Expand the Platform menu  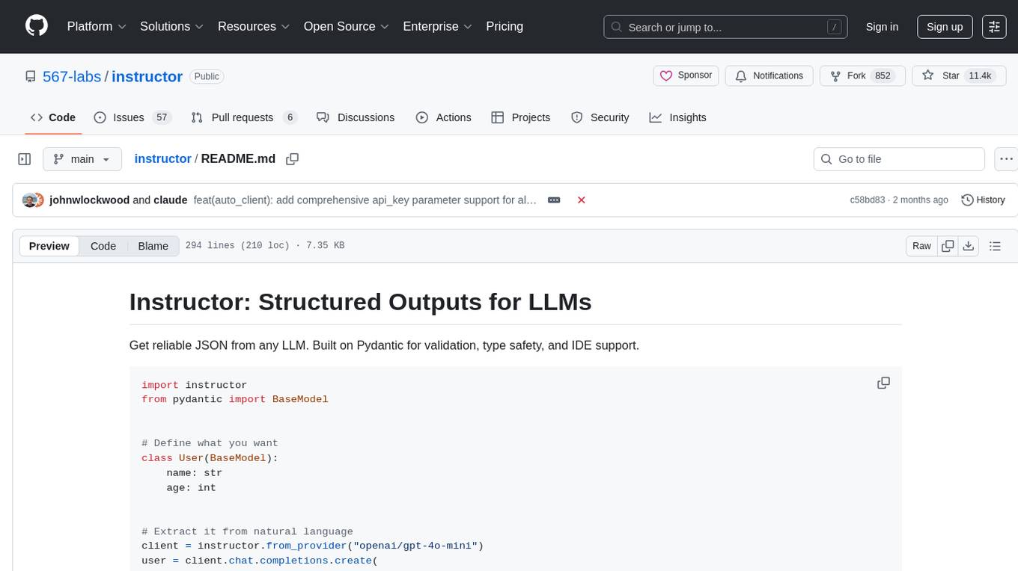[97, 26]
